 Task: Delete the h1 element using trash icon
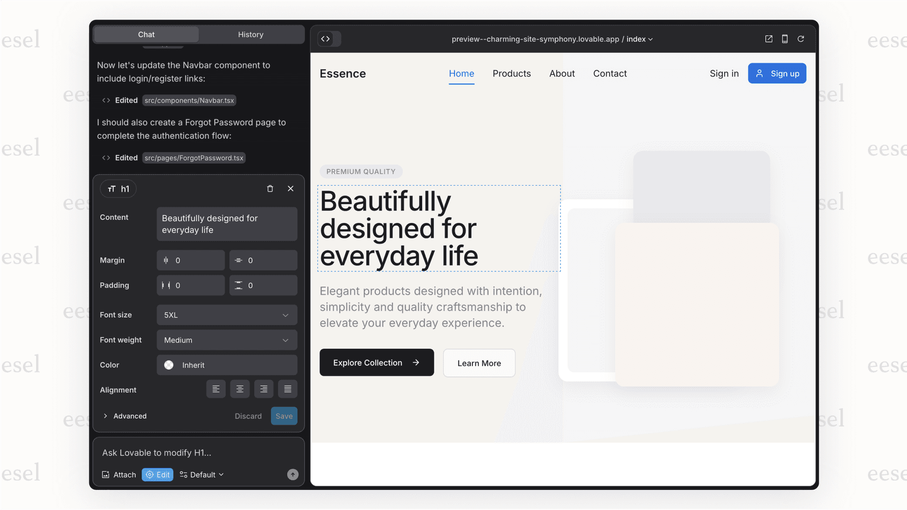coord(270,188)
